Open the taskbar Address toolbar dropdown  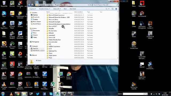(144, 94)
